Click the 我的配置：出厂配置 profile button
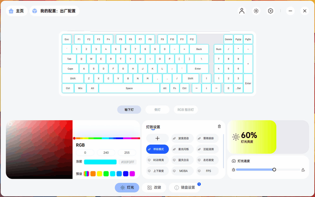The image size is (315, 197). pyautogui.click(x=55, y=11)
